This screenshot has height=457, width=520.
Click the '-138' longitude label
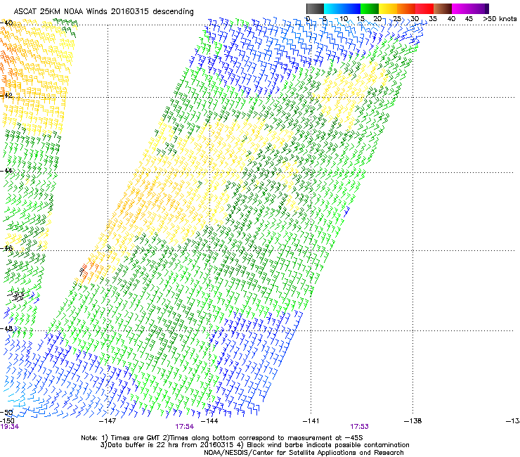(x=413, y=421)
